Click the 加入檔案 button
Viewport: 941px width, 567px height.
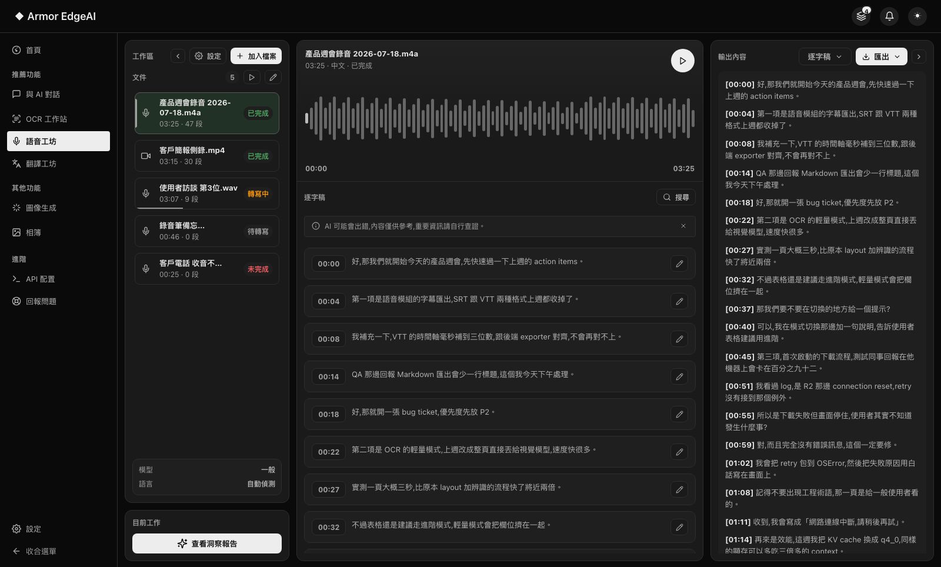pos(256,56)
